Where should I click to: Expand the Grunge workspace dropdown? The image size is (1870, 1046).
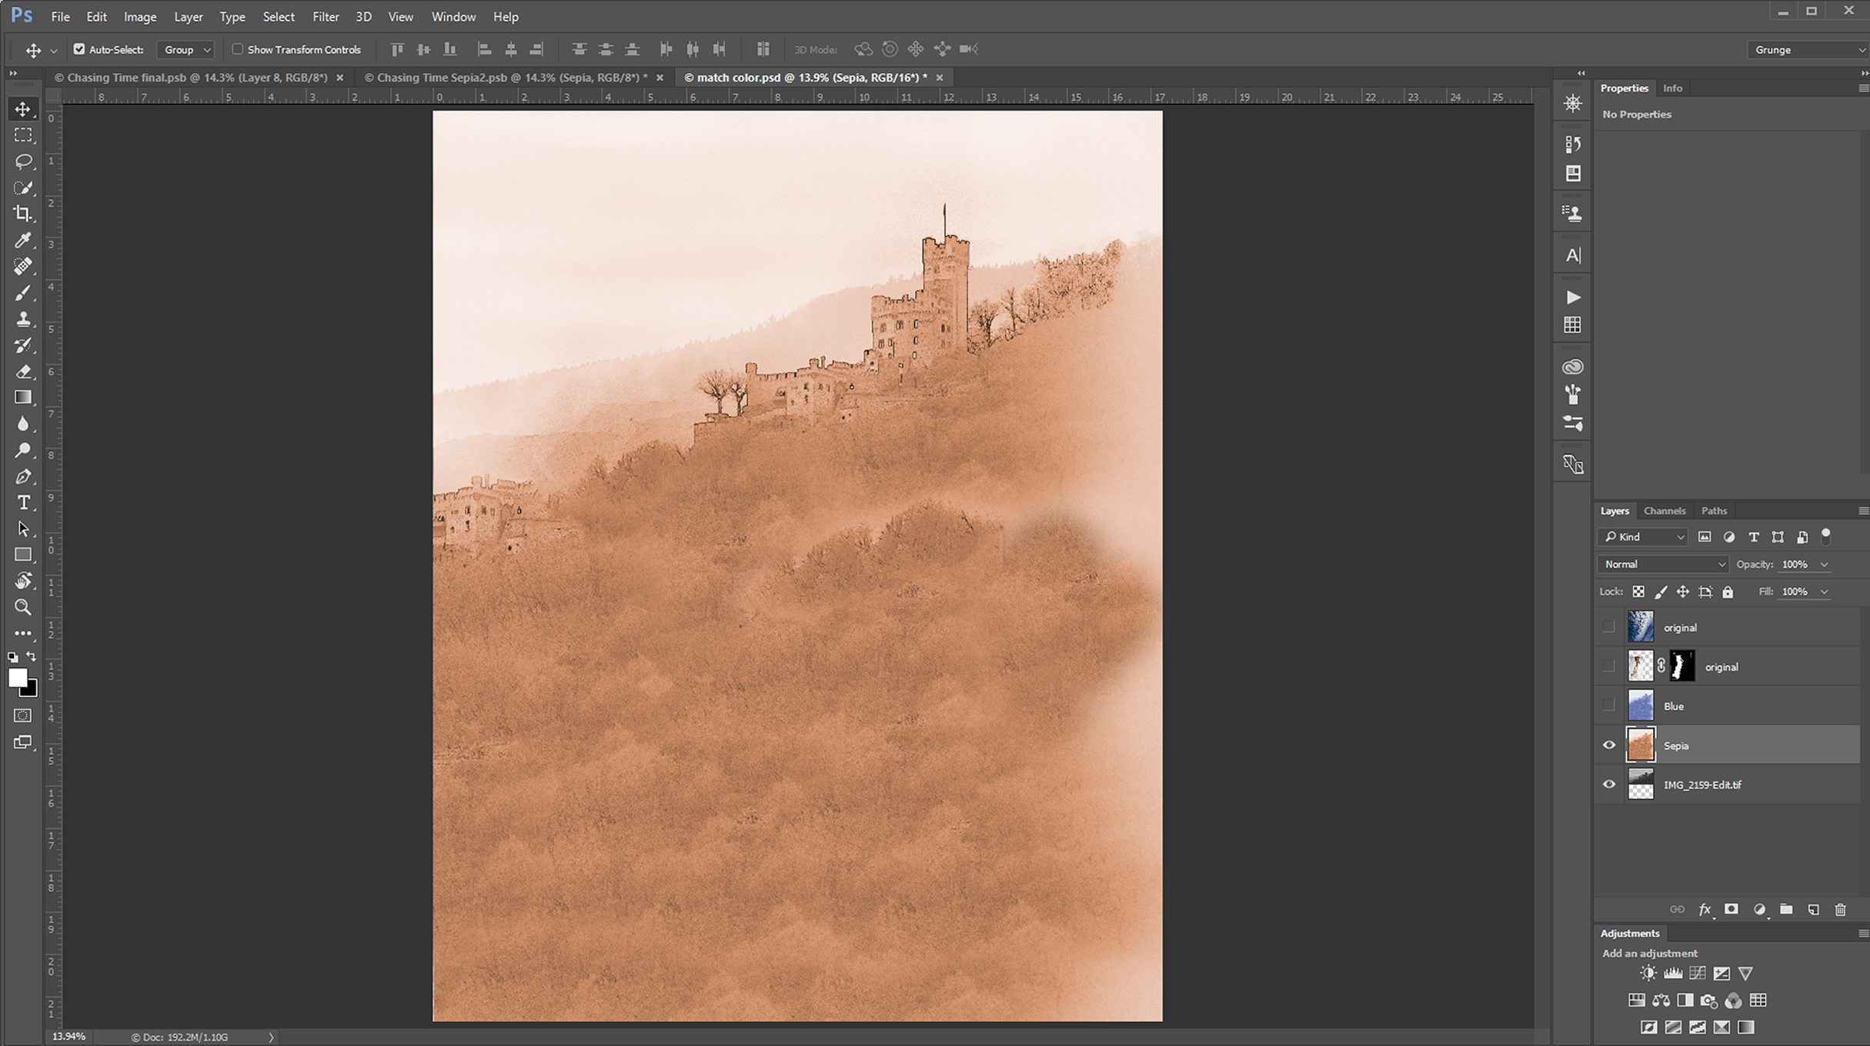[x=1808, y=50]
